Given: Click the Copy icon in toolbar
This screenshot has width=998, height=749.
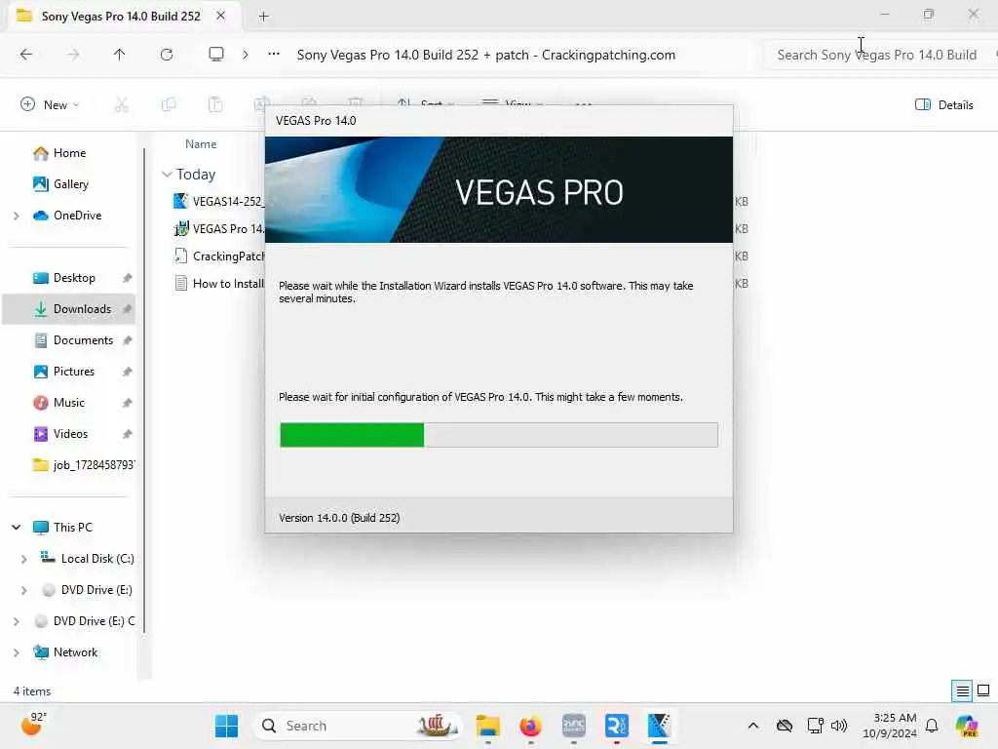Looking at the screenshot, I should [168, 104].
